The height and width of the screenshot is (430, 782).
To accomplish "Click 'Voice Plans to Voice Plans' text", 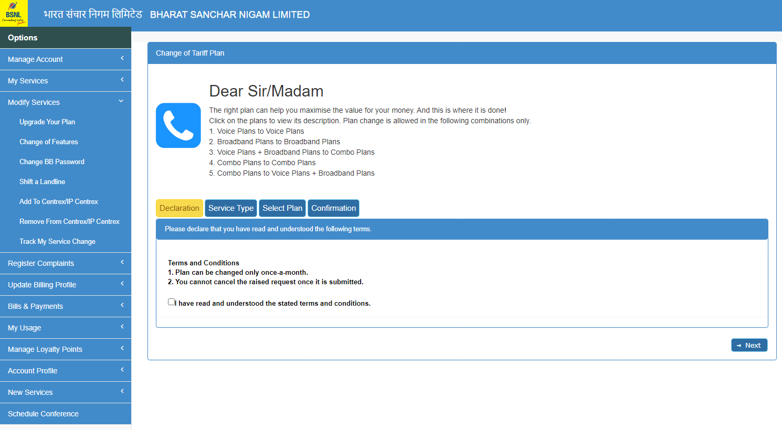I will click(261, 131).
